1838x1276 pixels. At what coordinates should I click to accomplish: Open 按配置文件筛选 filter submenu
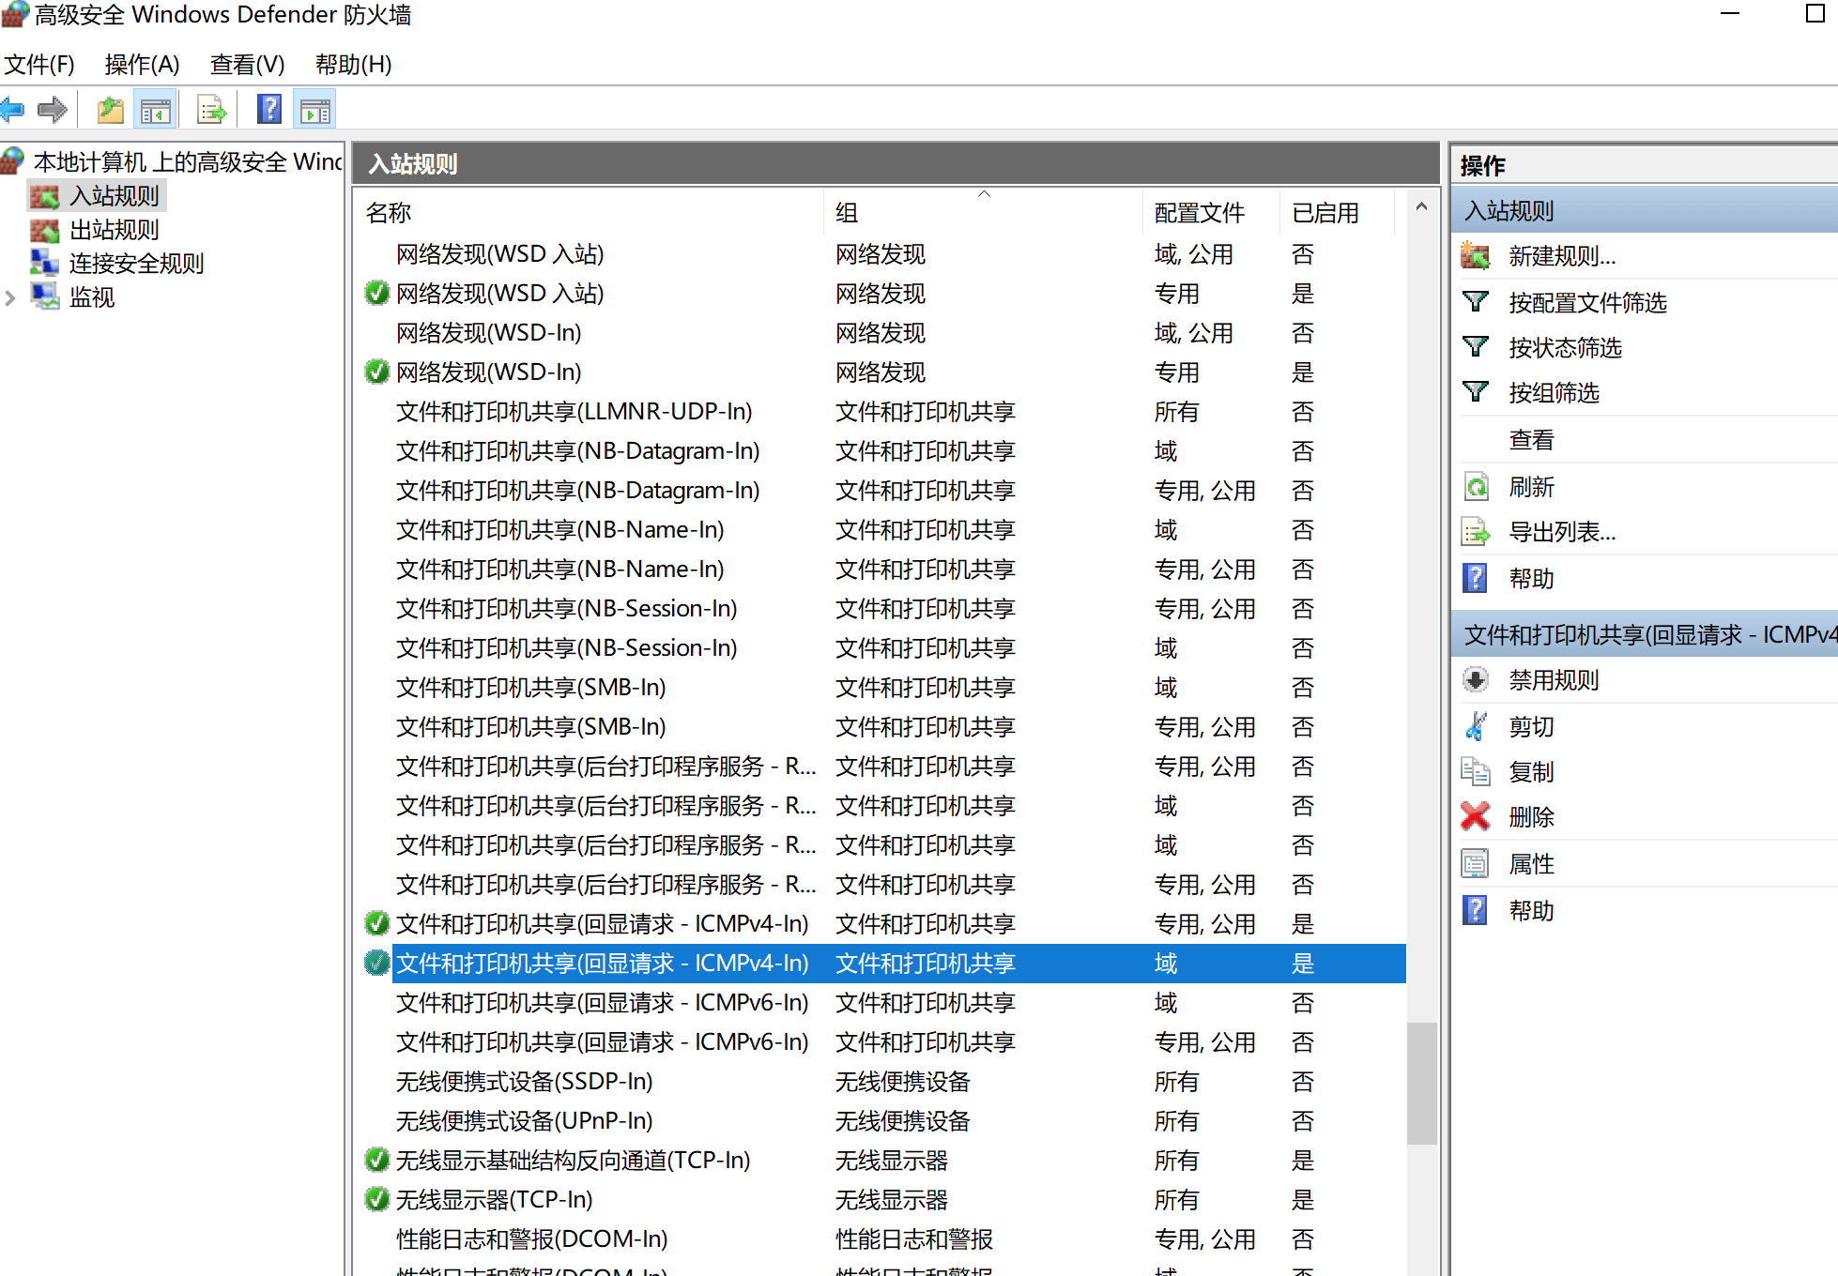pyautogui.click(x=1586, y=302)
